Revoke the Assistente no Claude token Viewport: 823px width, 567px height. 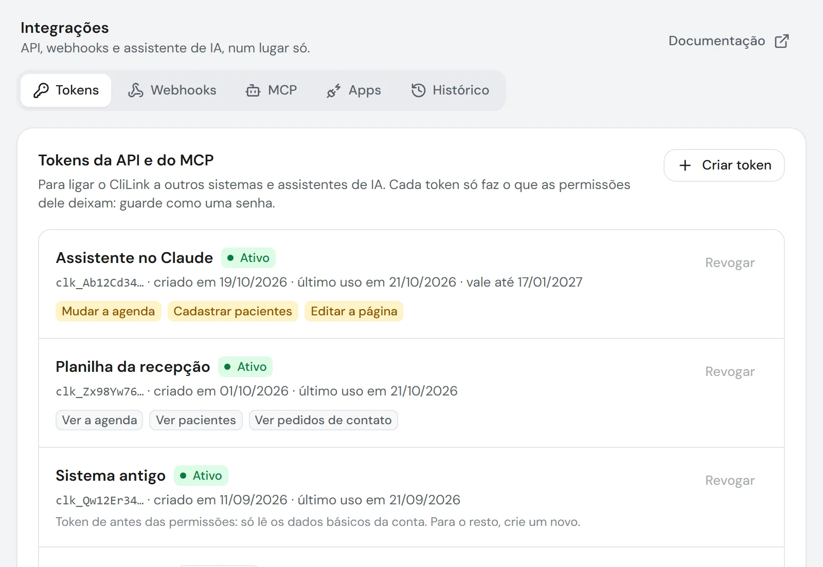730,263
